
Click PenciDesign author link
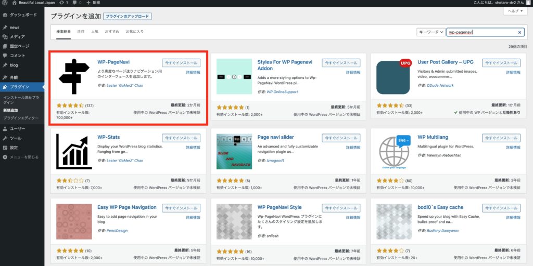tap(117, 230)
